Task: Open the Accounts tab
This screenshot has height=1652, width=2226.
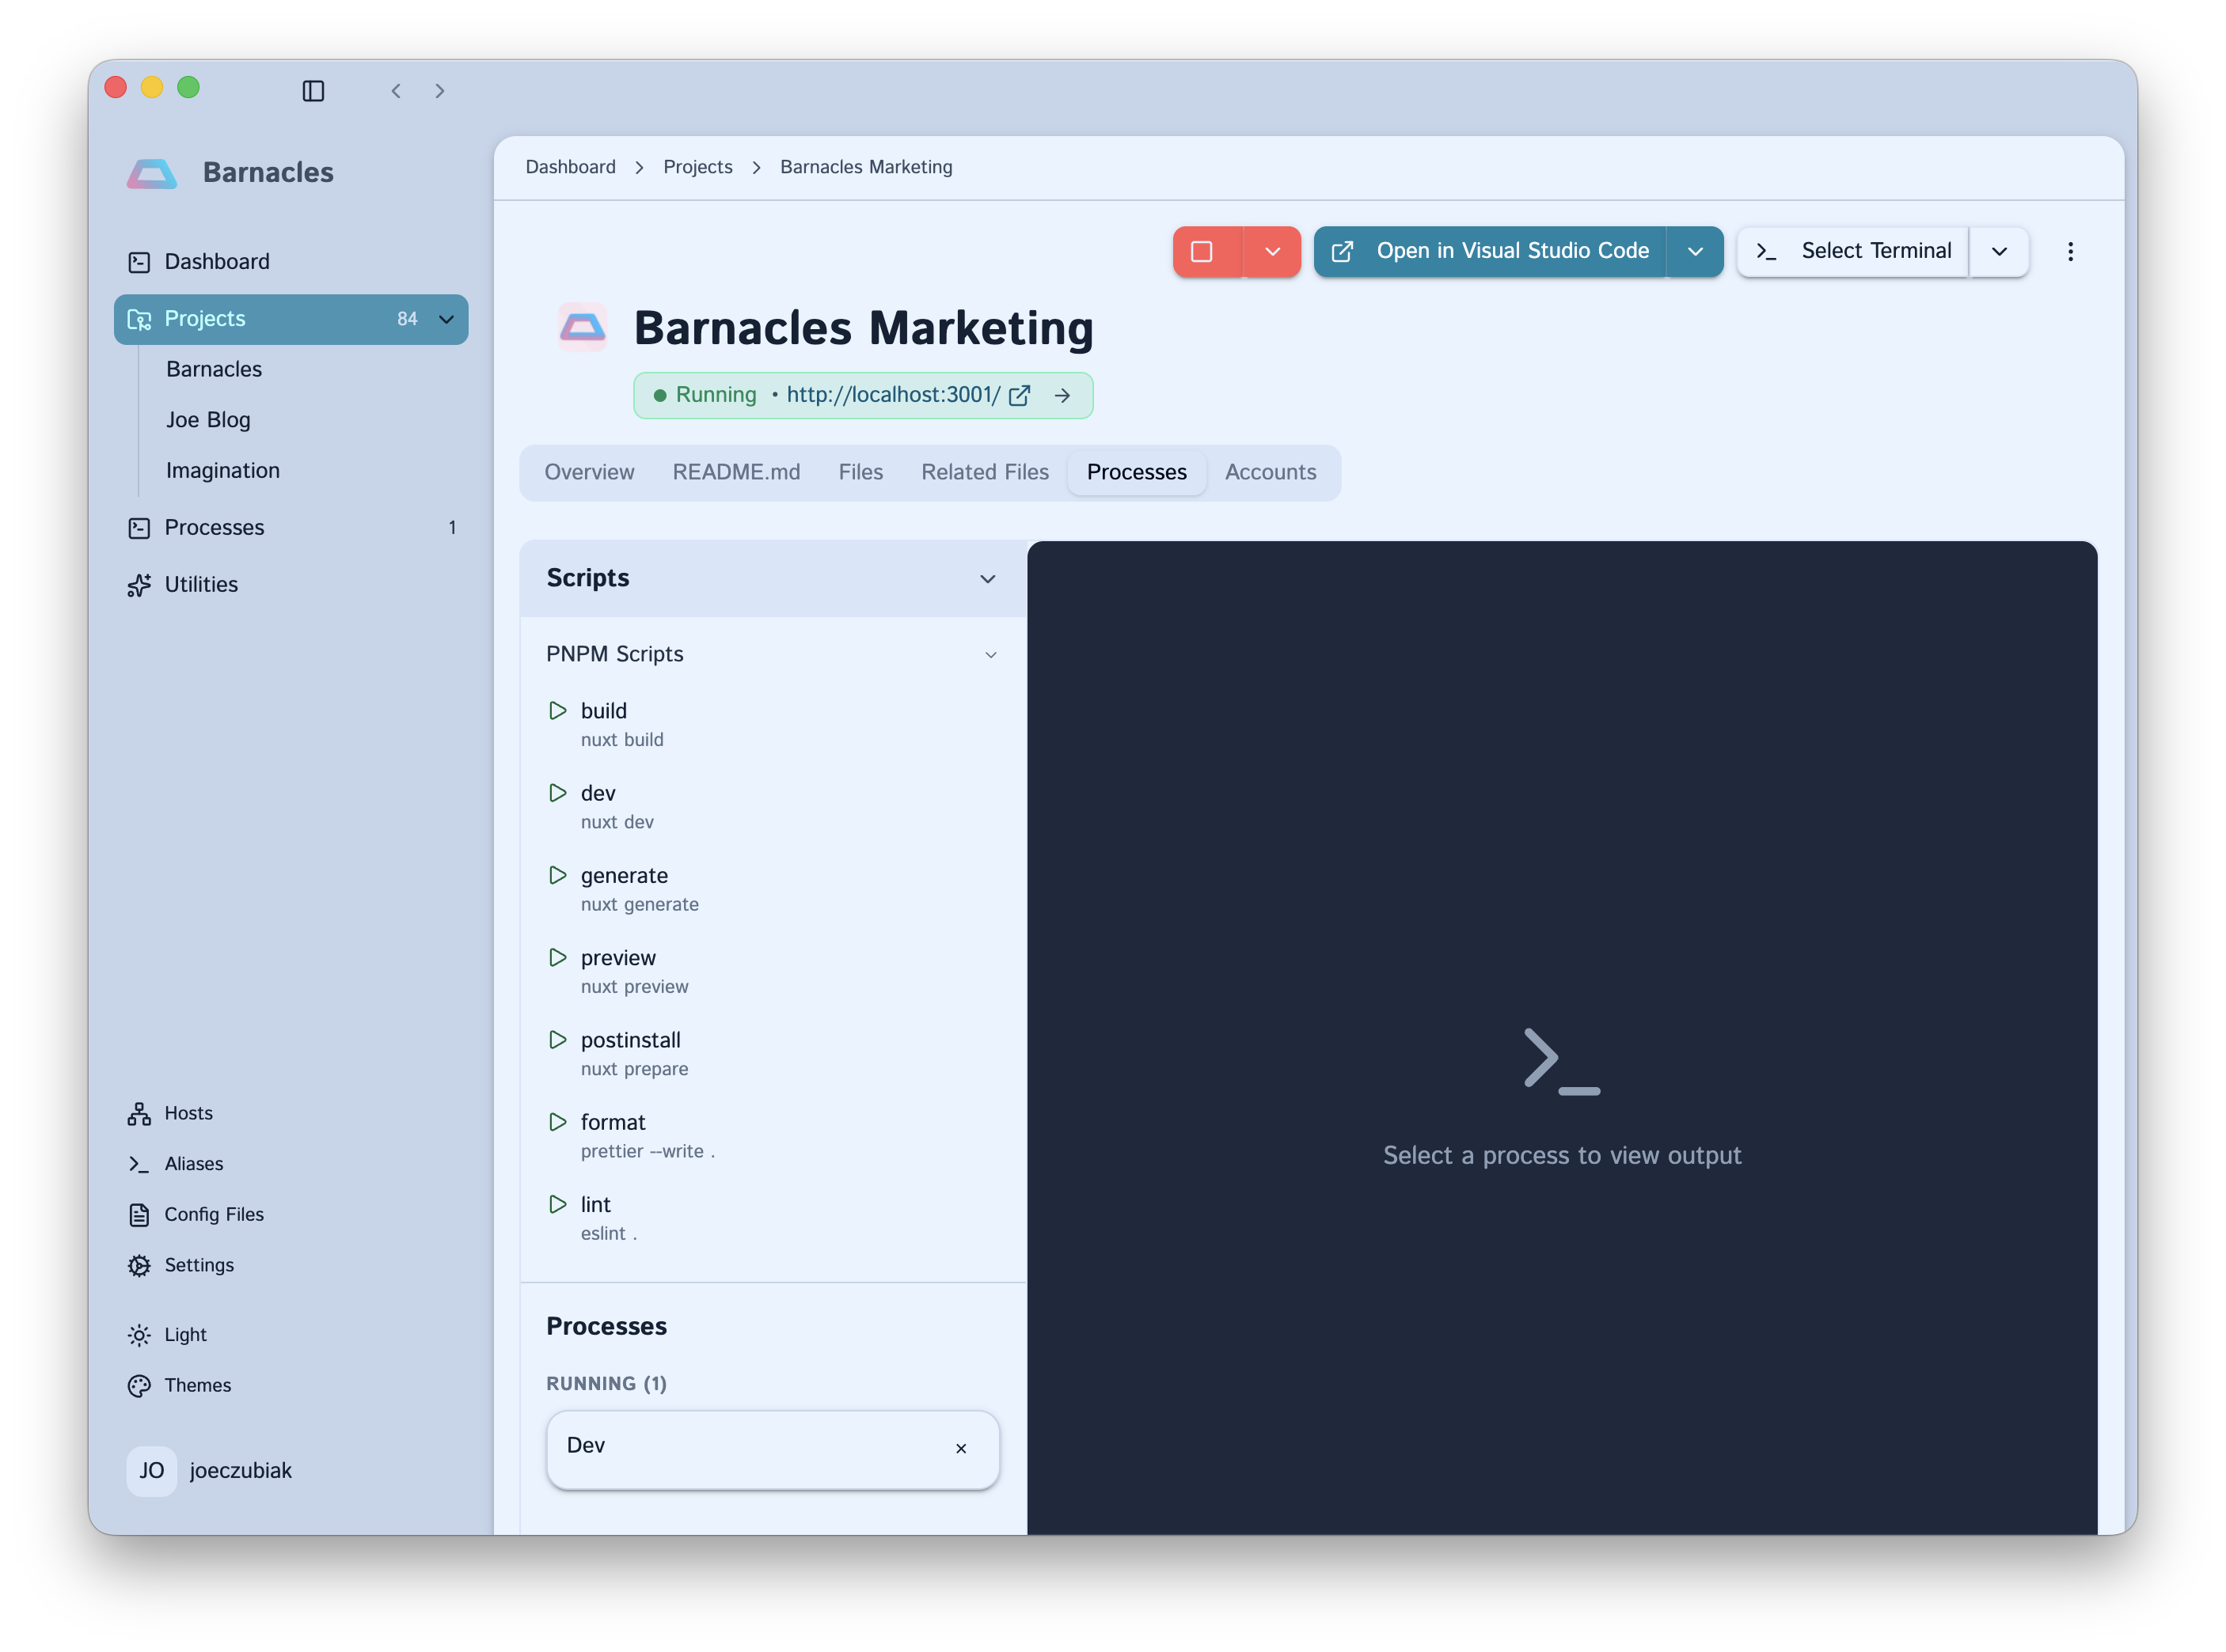Action: [1271, 472]
